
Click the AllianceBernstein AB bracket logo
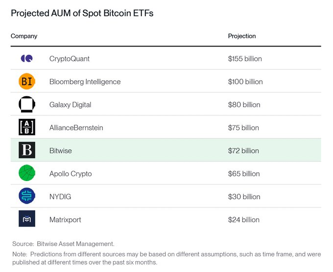pos(27,127)
